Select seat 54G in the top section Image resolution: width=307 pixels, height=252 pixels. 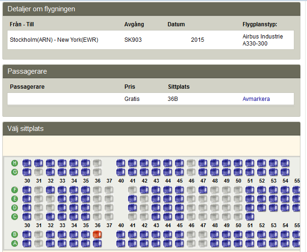click(285, 172)
